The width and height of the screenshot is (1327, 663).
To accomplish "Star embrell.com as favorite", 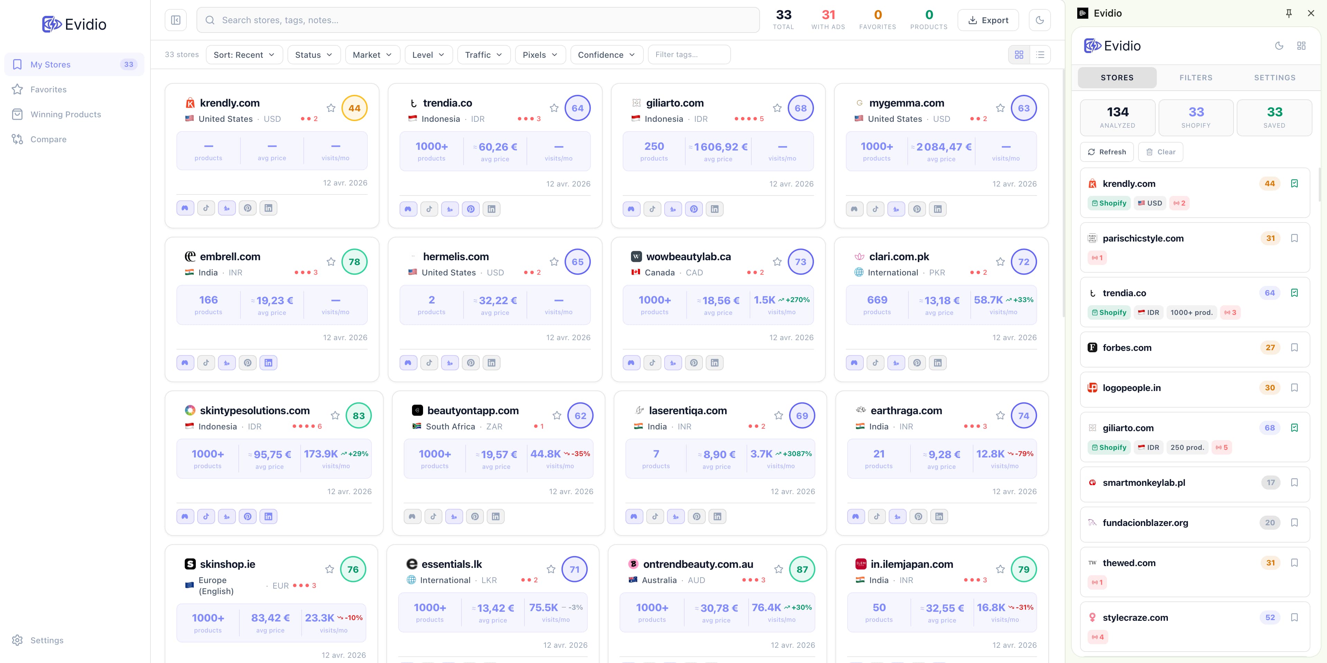I will click(331, 262).
